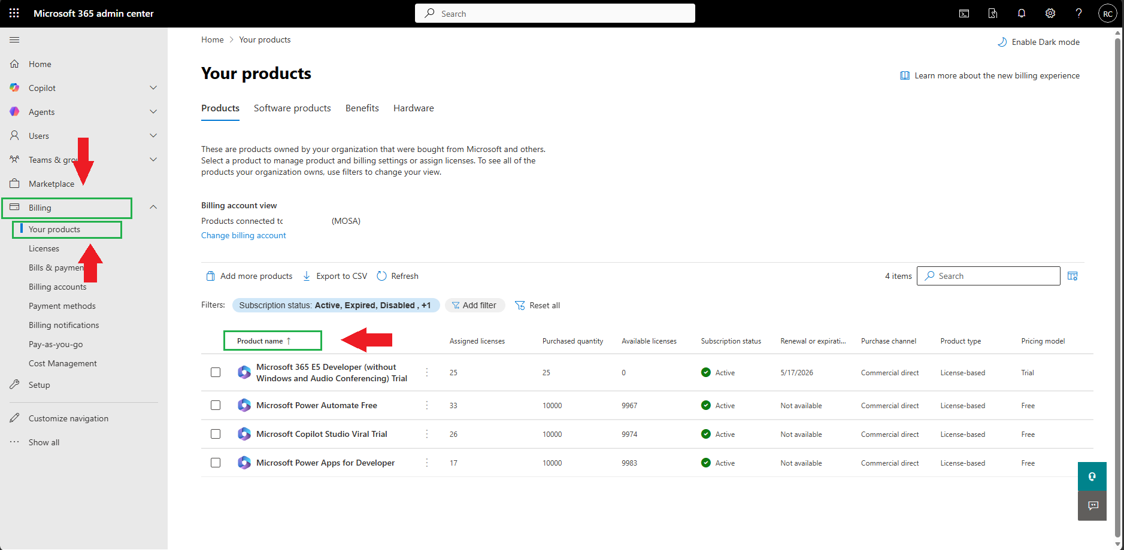Open Billing notifications in the Billing menu
This screenshot has height=550, width=1124.
pos(64,325)
